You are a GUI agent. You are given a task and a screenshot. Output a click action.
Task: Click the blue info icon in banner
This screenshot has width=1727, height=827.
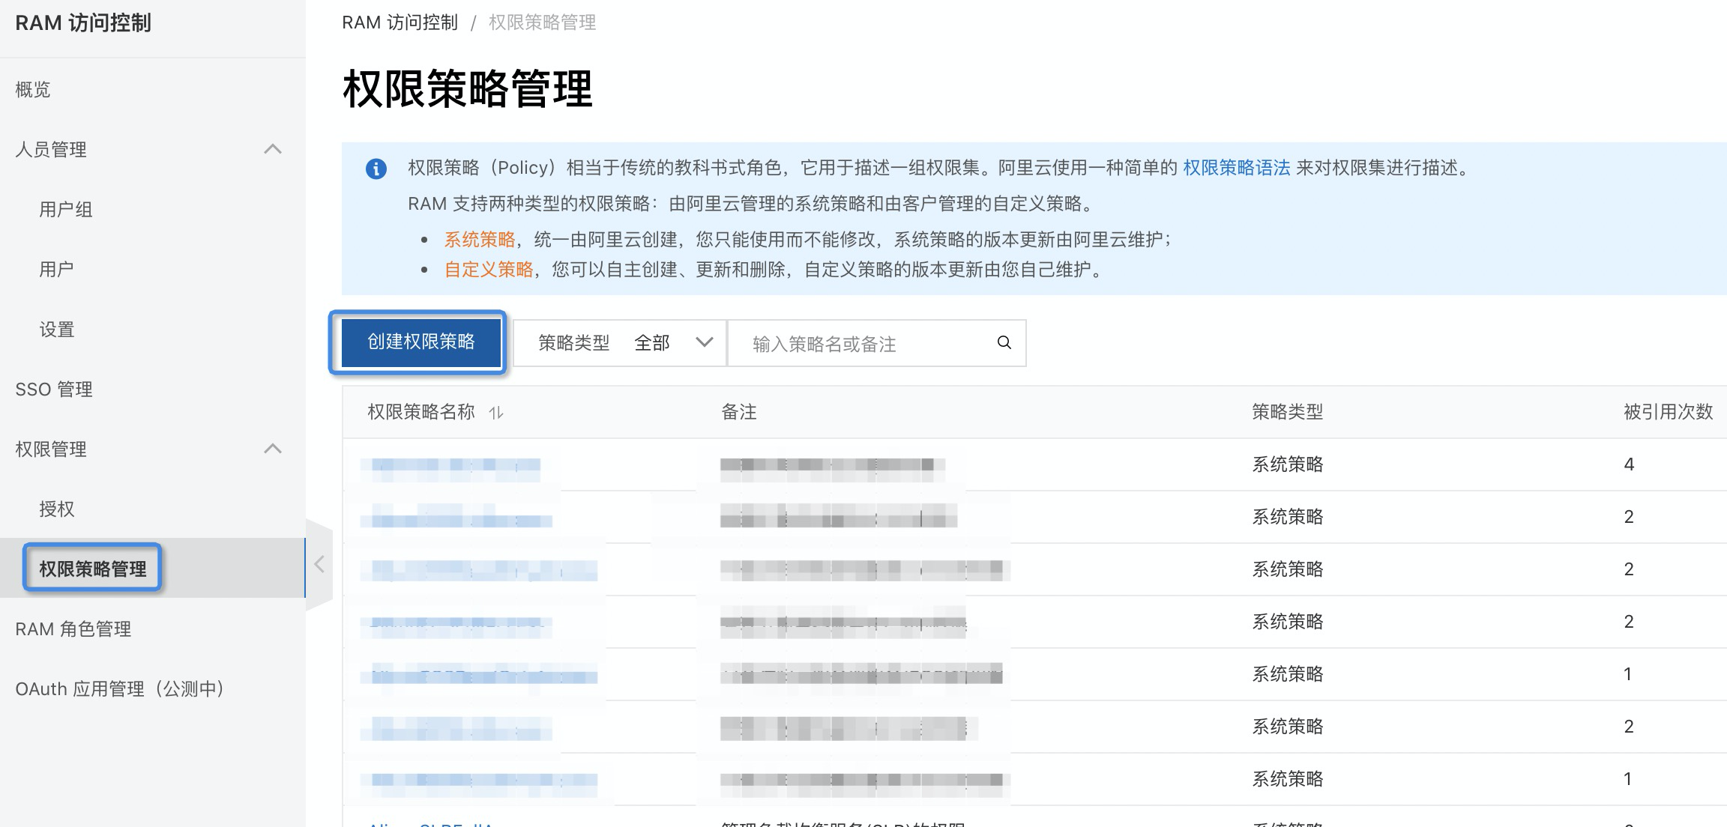coord(376,169)
